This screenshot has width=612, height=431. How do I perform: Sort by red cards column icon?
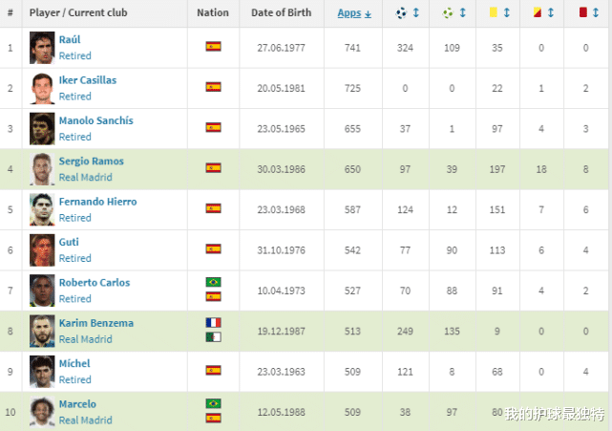(584, 13)
